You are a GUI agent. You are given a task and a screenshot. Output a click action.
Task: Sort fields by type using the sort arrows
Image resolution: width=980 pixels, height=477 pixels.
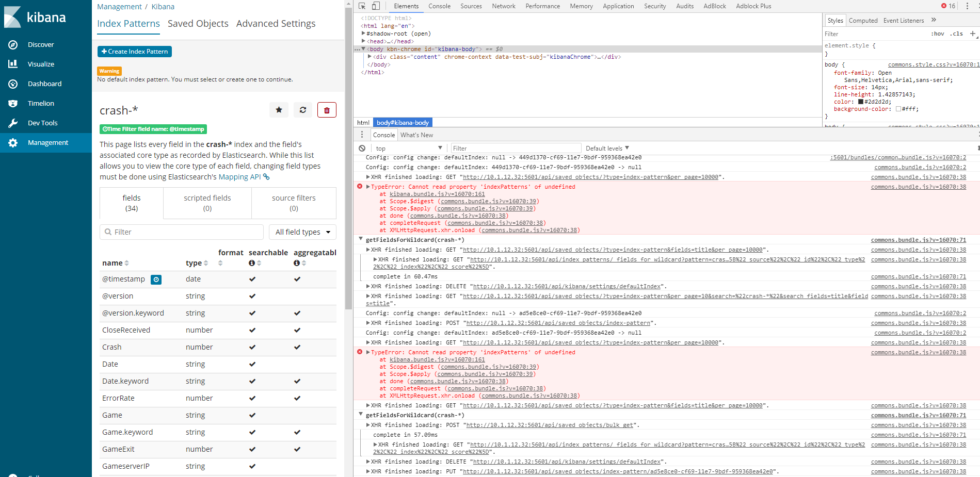[206, 263]
